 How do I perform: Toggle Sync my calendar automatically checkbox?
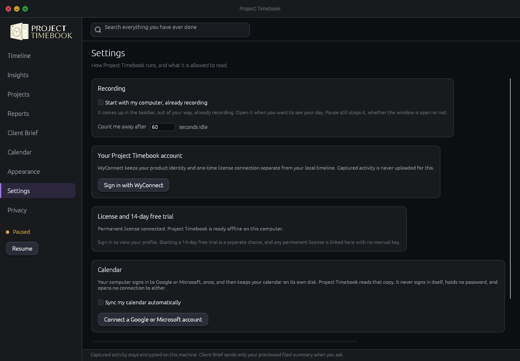[x=101, y=302]
